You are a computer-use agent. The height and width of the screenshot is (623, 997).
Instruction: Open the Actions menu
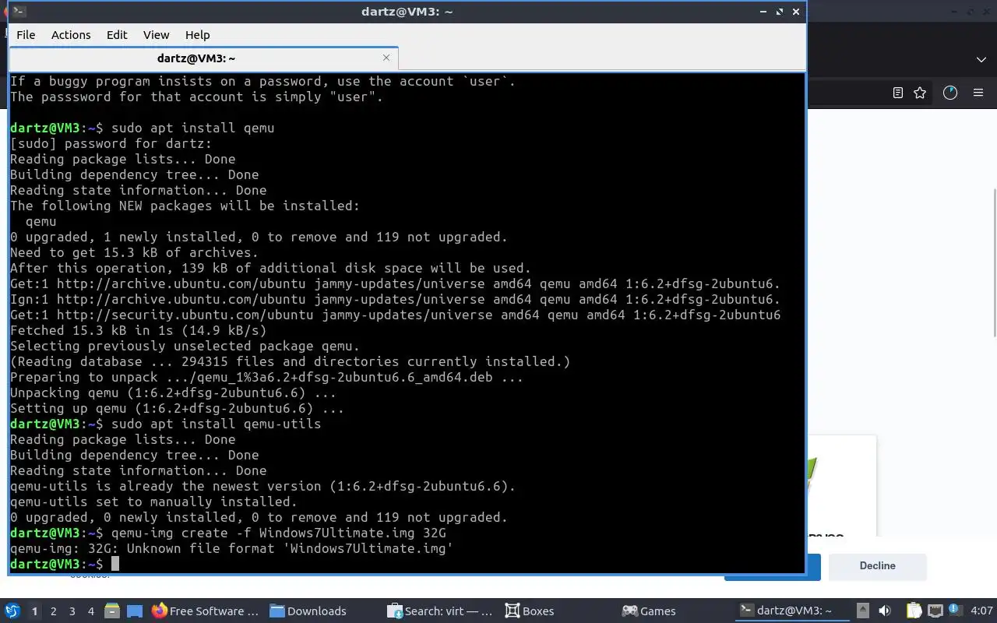point(71,34)
